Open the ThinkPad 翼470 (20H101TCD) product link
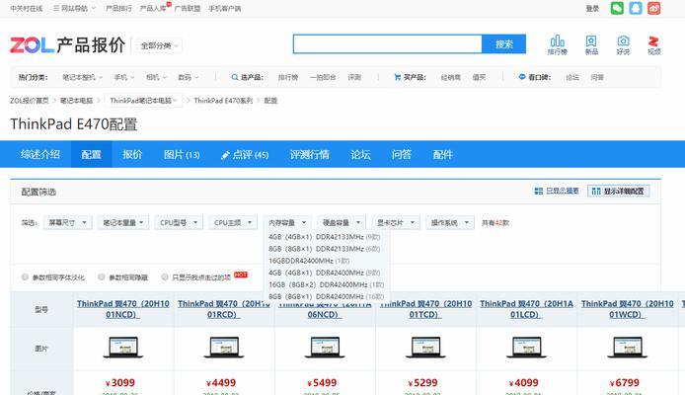This screenshot has width=685, height=395. click(x=425, y=309)
